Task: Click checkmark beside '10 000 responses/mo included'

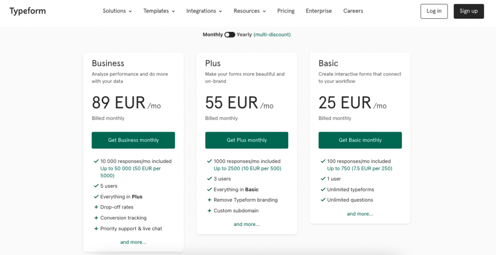Action: point(96,161)
